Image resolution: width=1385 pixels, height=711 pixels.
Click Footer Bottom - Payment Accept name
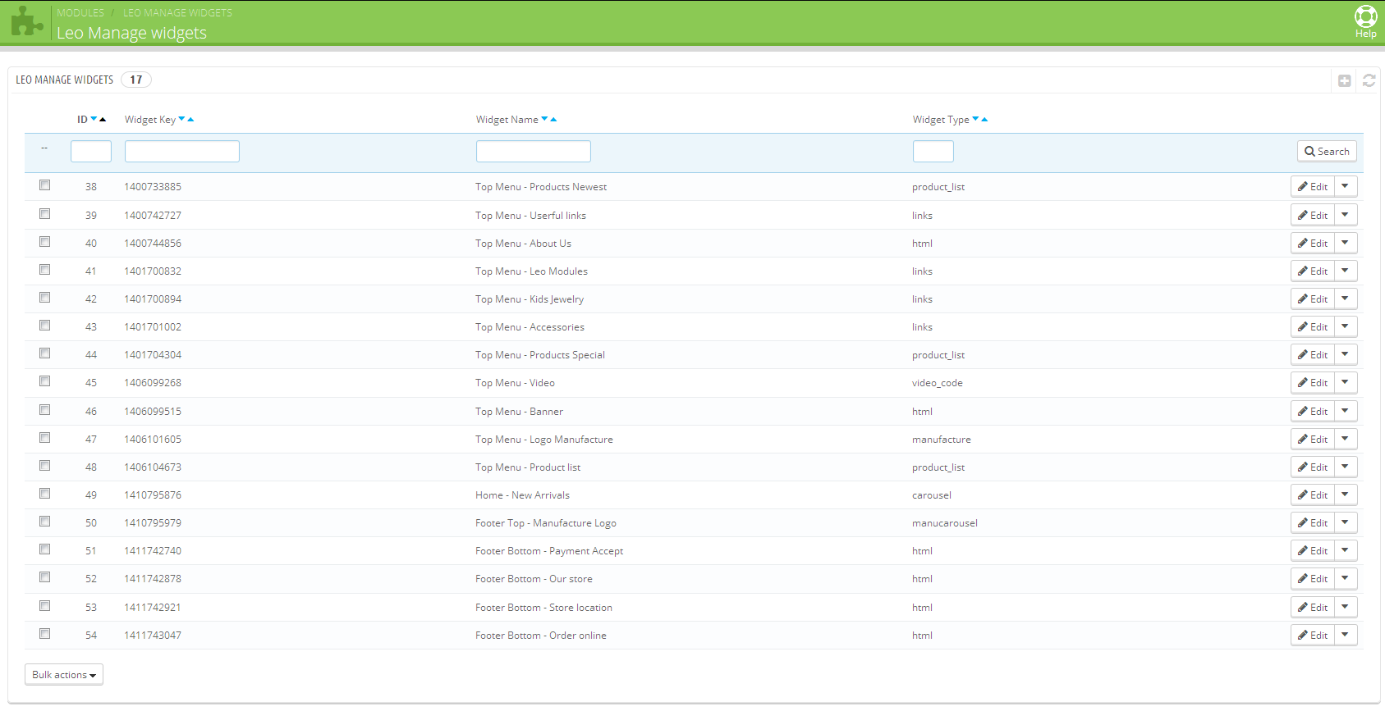(549, 551)
